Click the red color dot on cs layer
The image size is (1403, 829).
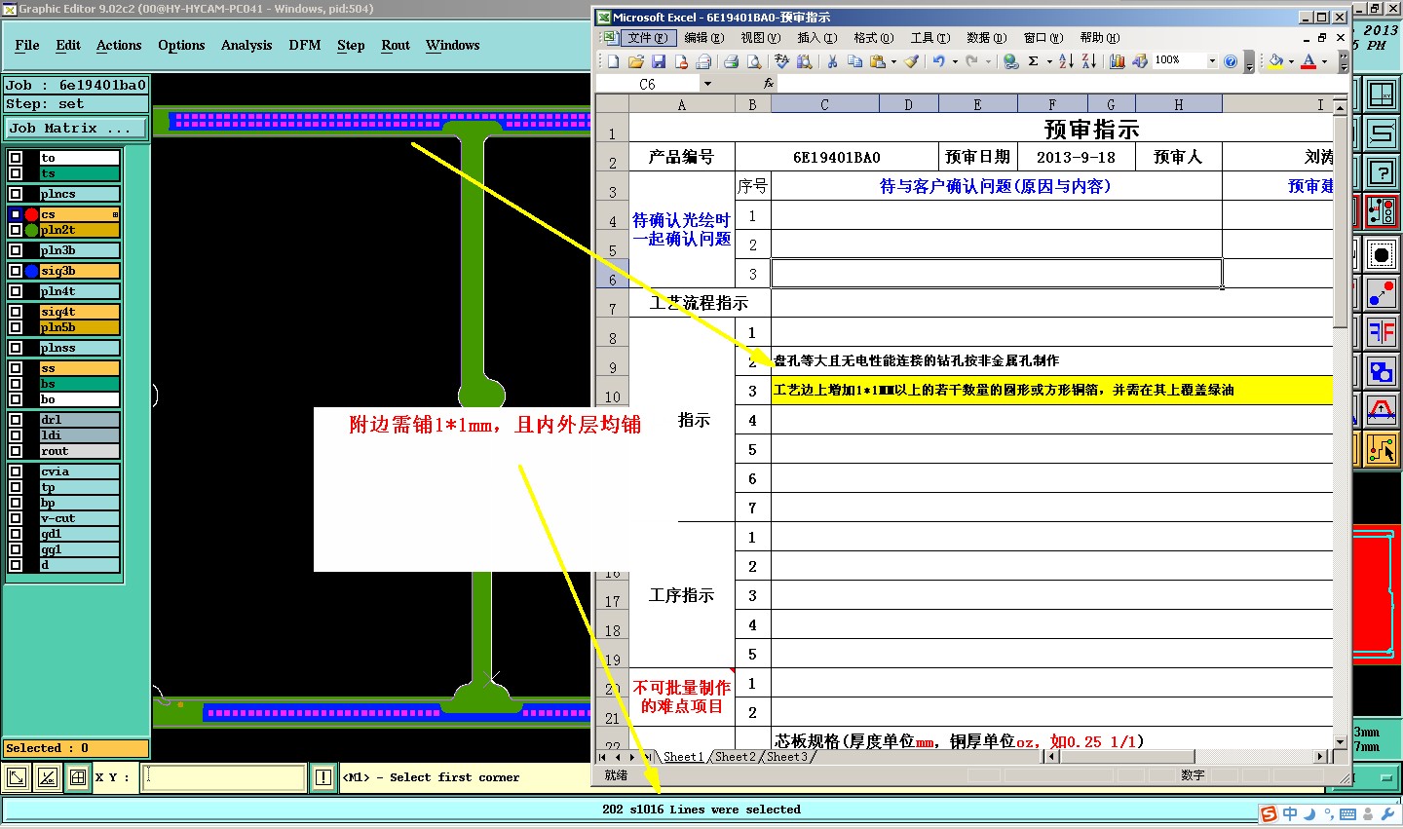click(x=31, y=214)
